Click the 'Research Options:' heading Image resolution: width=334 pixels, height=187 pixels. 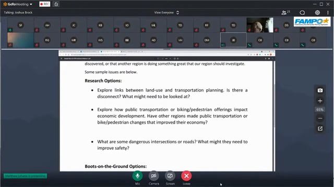[103, 81]
